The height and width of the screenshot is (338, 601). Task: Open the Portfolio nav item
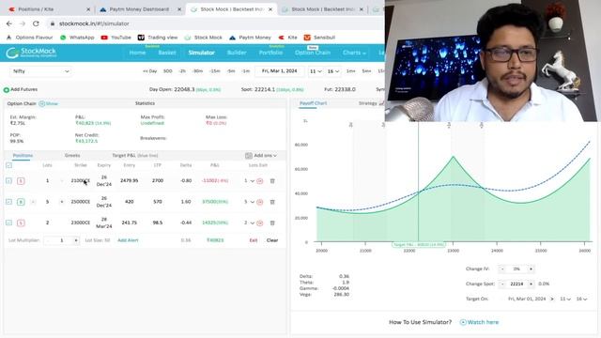tap(270, 53)
